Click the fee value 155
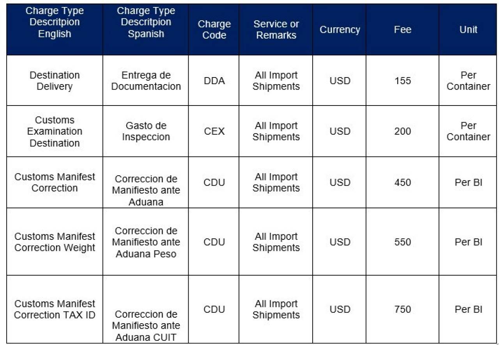499x345 pixels. click(402, 81)
